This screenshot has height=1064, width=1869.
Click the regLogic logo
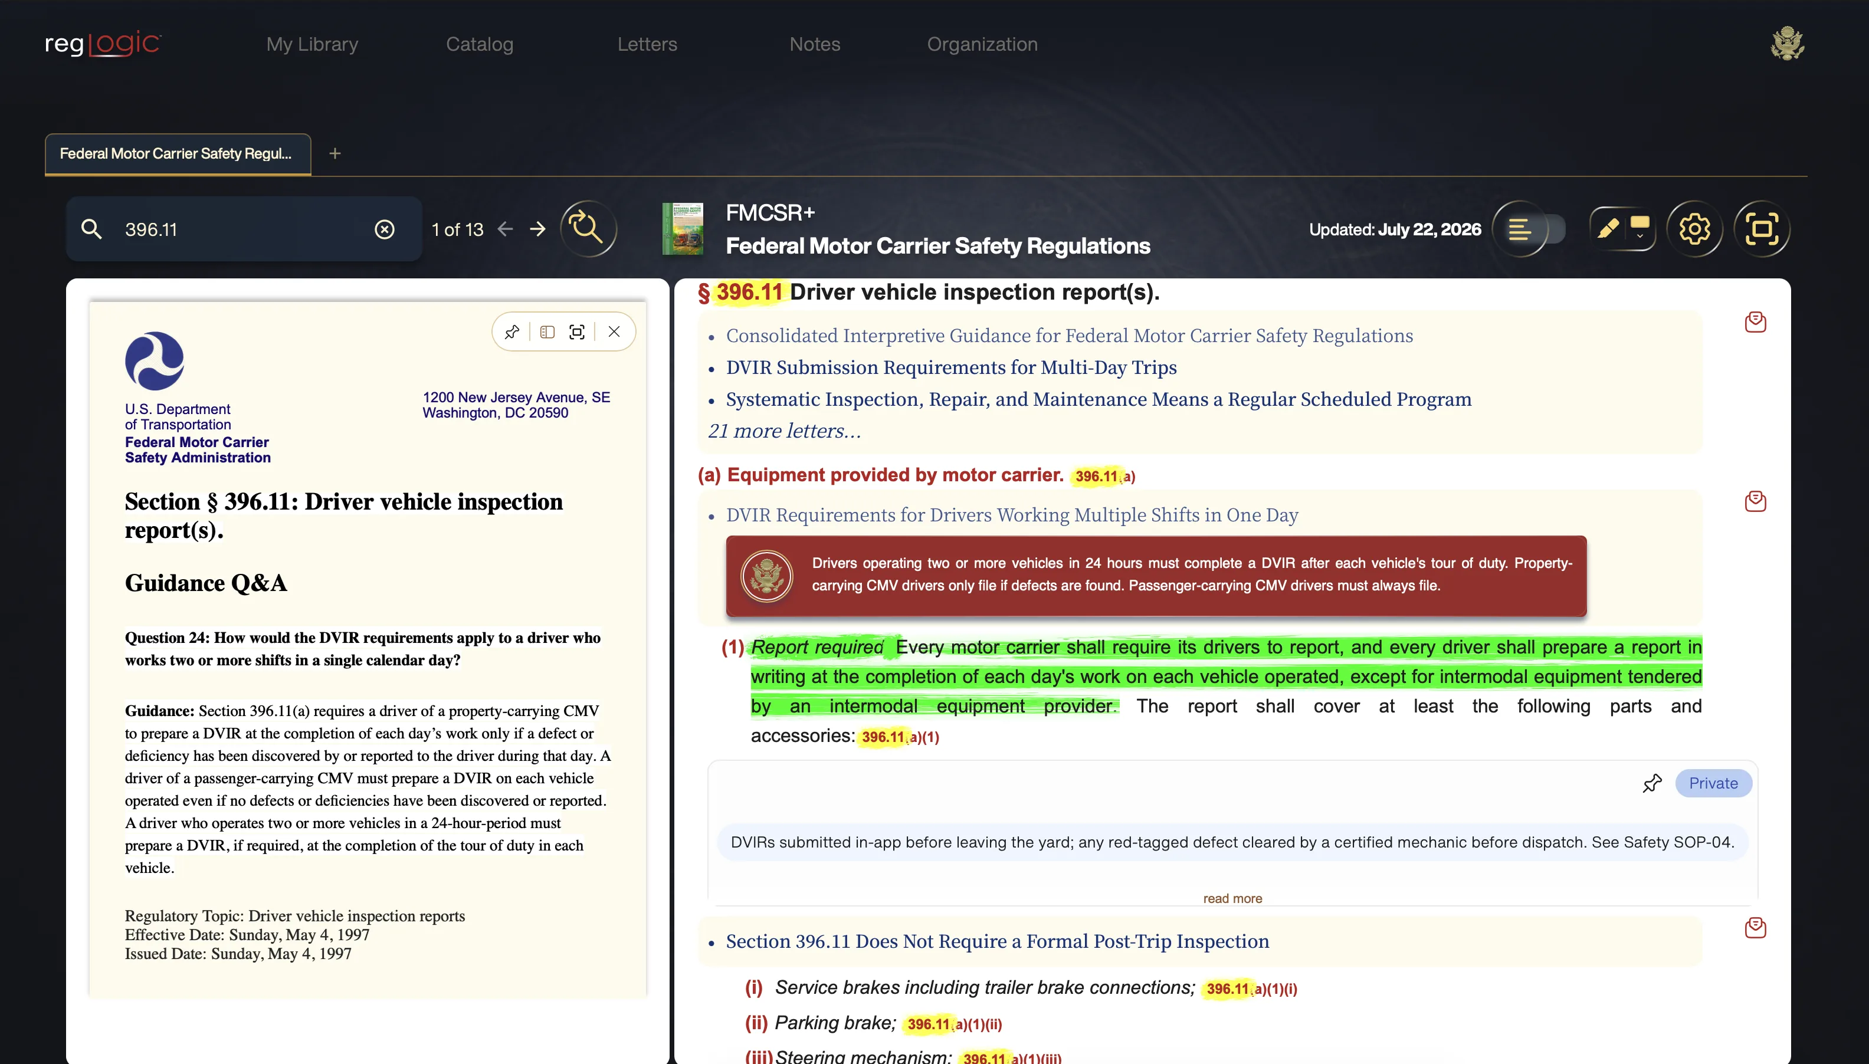point(102,44)
